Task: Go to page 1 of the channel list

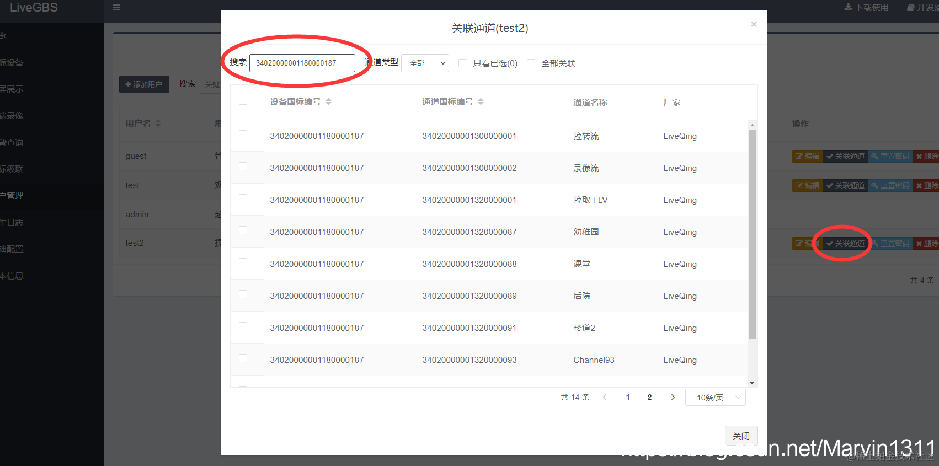Action: coord(628,397)
